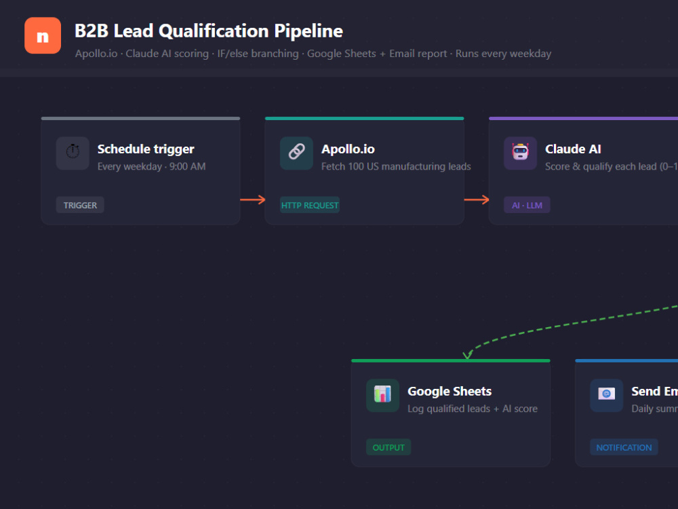
Task: Click the HTTP REQUEST tag badge
Action: tap(310, 205)
